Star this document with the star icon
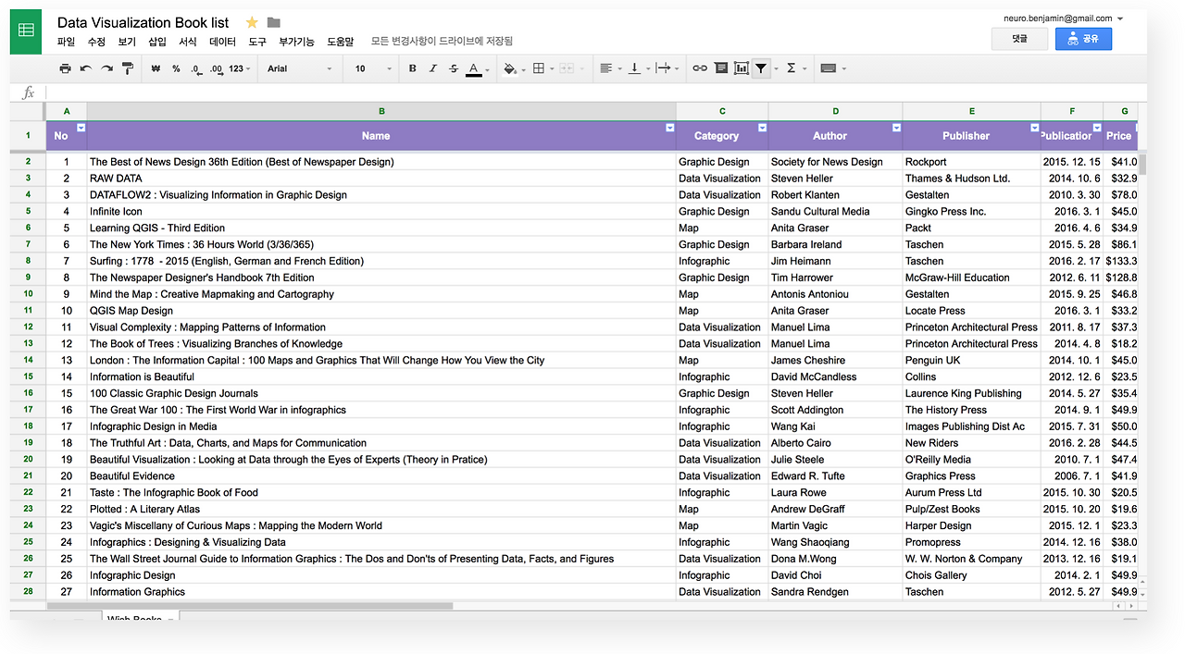The height and width of the screenshot is (654, 1185). point(252,22)
